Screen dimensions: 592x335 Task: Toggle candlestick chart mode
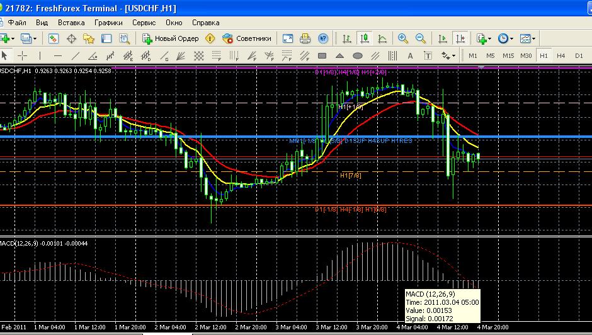click(364, 38)
